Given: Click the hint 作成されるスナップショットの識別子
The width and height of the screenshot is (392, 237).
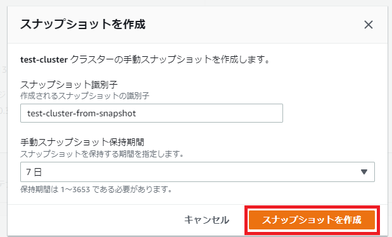Looking at the screenshot, I should pyautogui.click(x=85, y=95).
